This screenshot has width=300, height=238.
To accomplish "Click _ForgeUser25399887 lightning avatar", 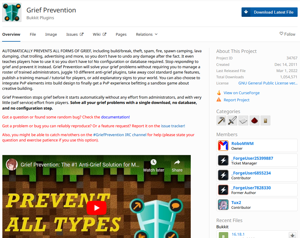I will 223,160.
